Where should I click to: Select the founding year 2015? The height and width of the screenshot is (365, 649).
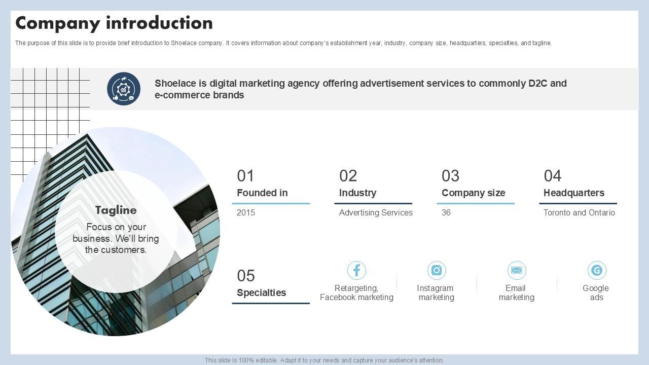pos(246,212)
